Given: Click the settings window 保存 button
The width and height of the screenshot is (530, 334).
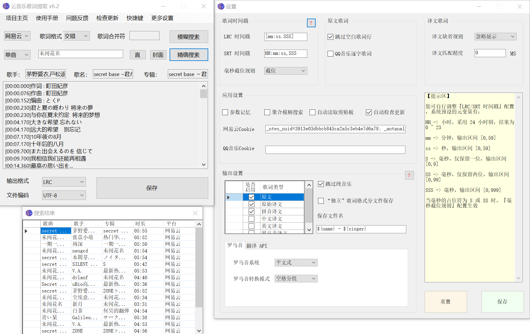Looking at the screenshot, I should (x=503, y=302).
